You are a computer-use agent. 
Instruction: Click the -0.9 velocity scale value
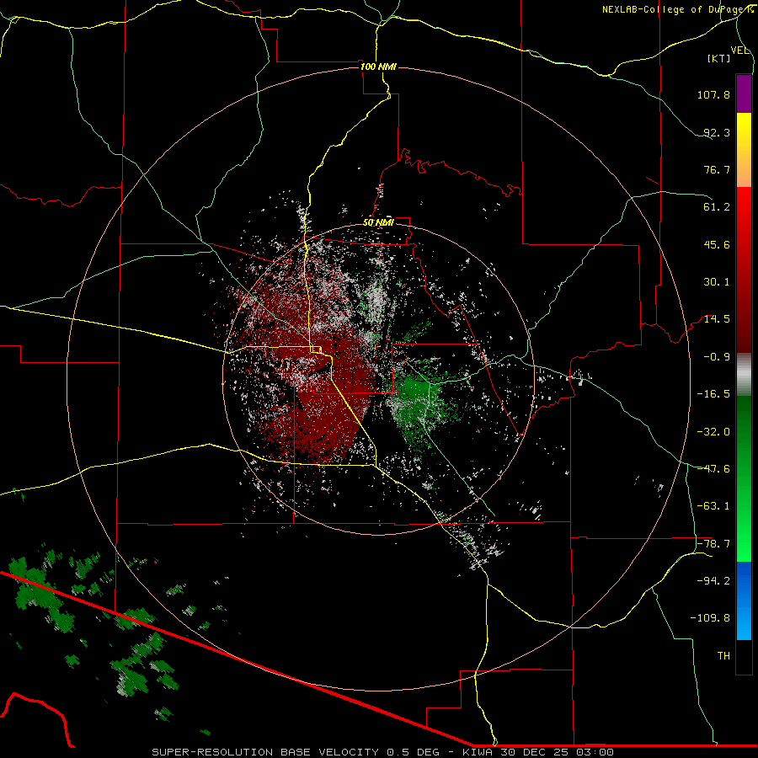[x=717, y=357]
